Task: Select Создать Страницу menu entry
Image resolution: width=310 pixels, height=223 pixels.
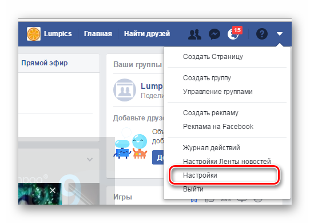Action: click(x=213, y=57)
